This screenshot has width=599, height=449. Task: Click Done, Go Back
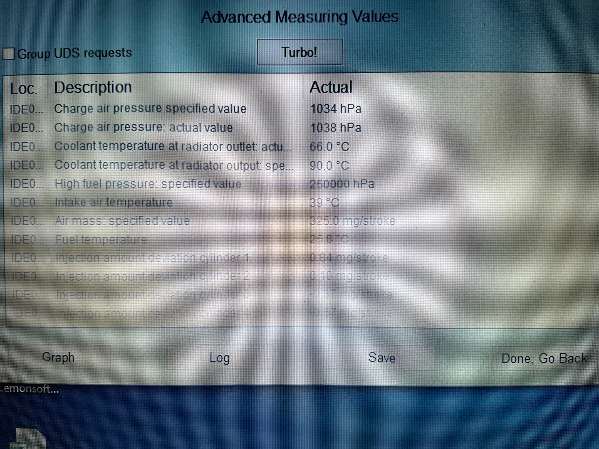pos(544,358)
